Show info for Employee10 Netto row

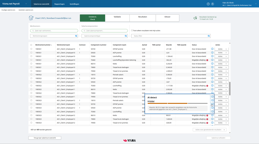(x=212, y=64)
